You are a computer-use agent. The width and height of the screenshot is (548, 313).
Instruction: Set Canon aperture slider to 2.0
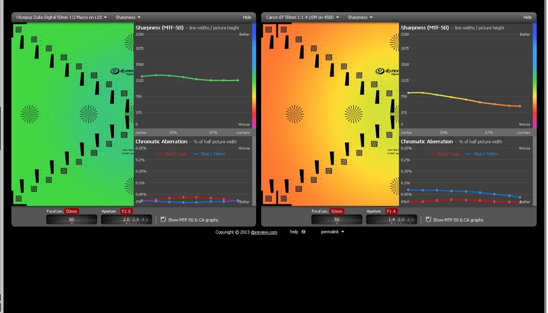(401, 220)
